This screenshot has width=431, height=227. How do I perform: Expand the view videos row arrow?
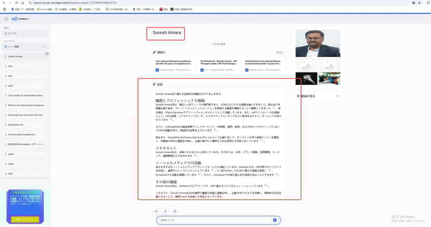point(338,96)
